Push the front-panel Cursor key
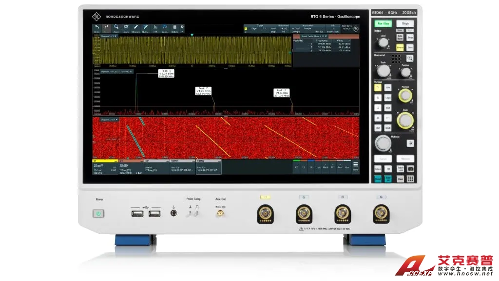This screenshot has height=281, width=499. tap(383, 159)
